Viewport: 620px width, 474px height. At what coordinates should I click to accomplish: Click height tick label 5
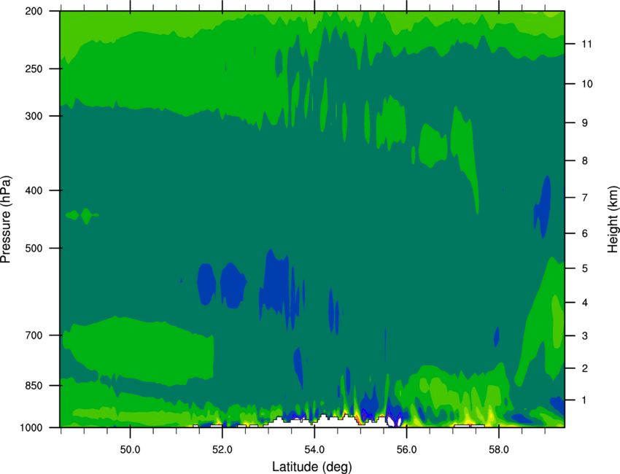584,268
